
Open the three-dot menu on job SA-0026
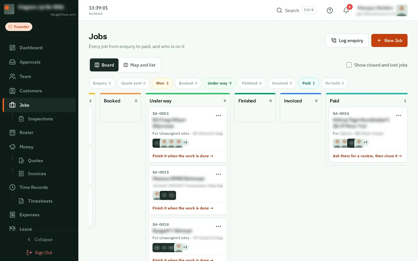coord(399,115)
